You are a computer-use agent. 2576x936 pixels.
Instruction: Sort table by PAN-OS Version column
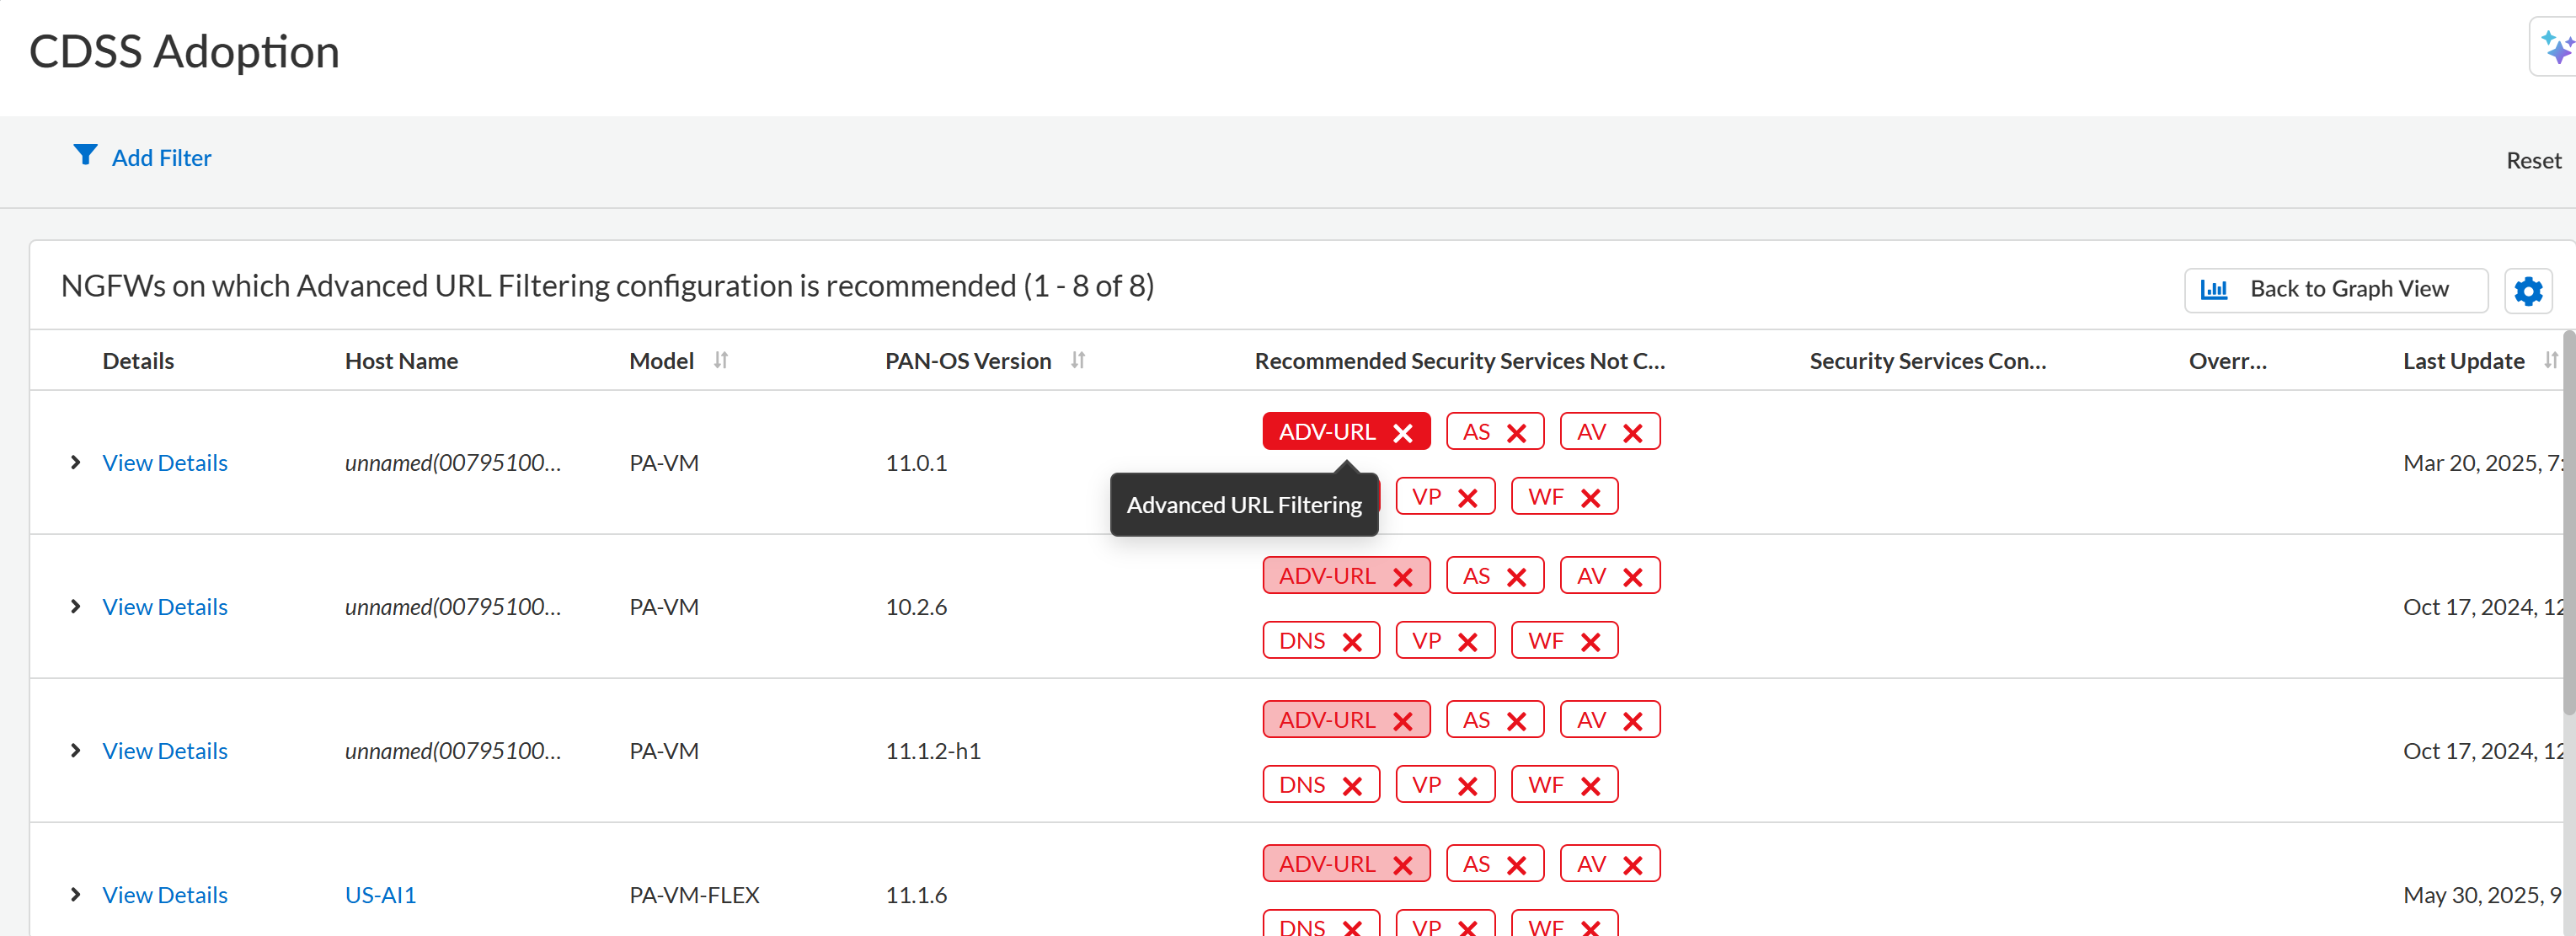pyautogui.click(x=1077, y=360)
